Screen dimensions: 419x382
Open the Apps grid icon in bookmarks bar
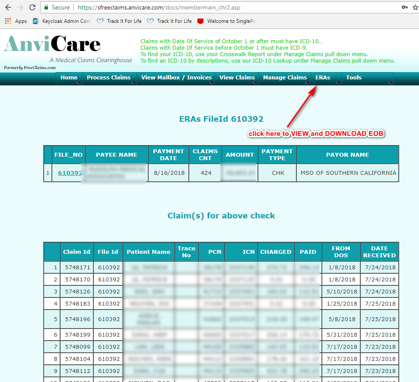pos(8,21)
